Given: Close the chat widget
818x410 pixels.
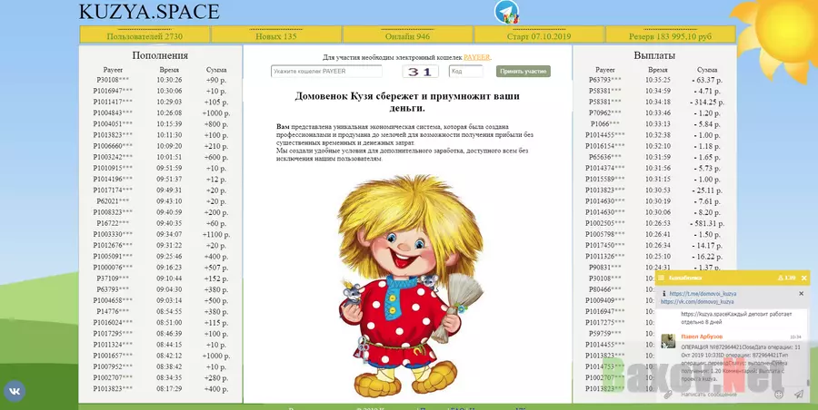Looking at the screenshot, I should (804, 278).
